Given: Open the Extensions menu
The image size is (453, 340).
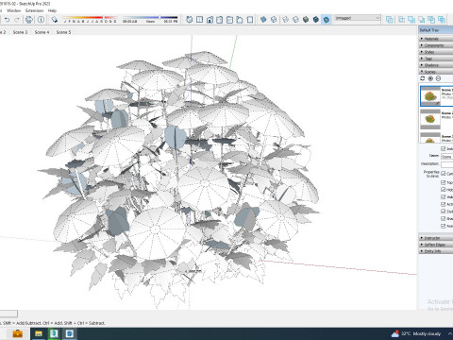Looking at the screenshot, I should point(34,10).
